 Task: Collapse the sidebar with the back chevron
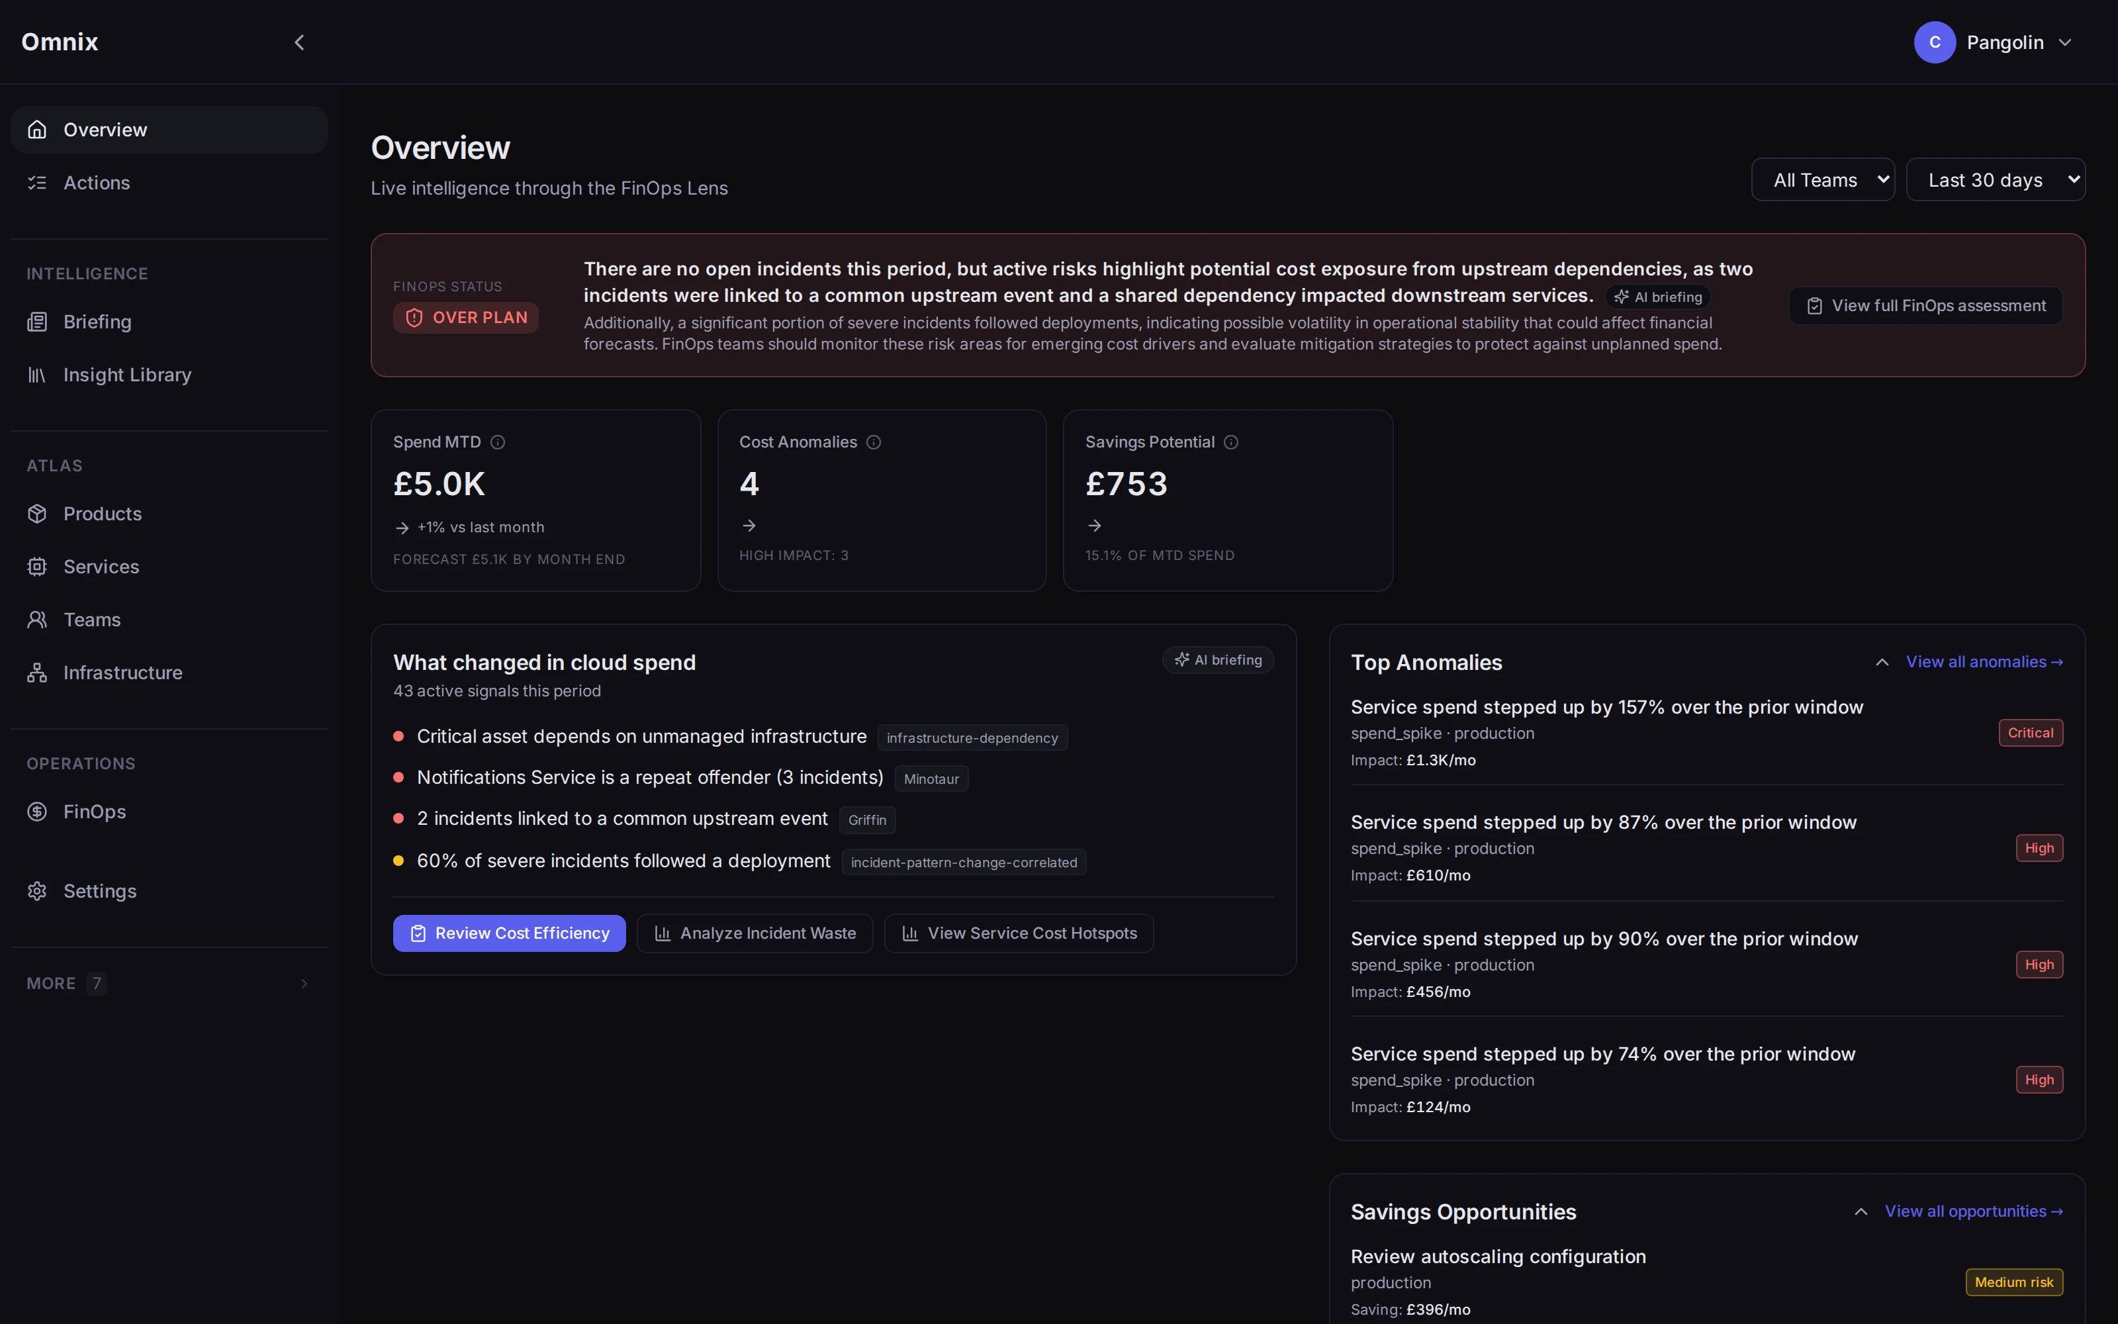pyautogui.click(x=299, y=42)
